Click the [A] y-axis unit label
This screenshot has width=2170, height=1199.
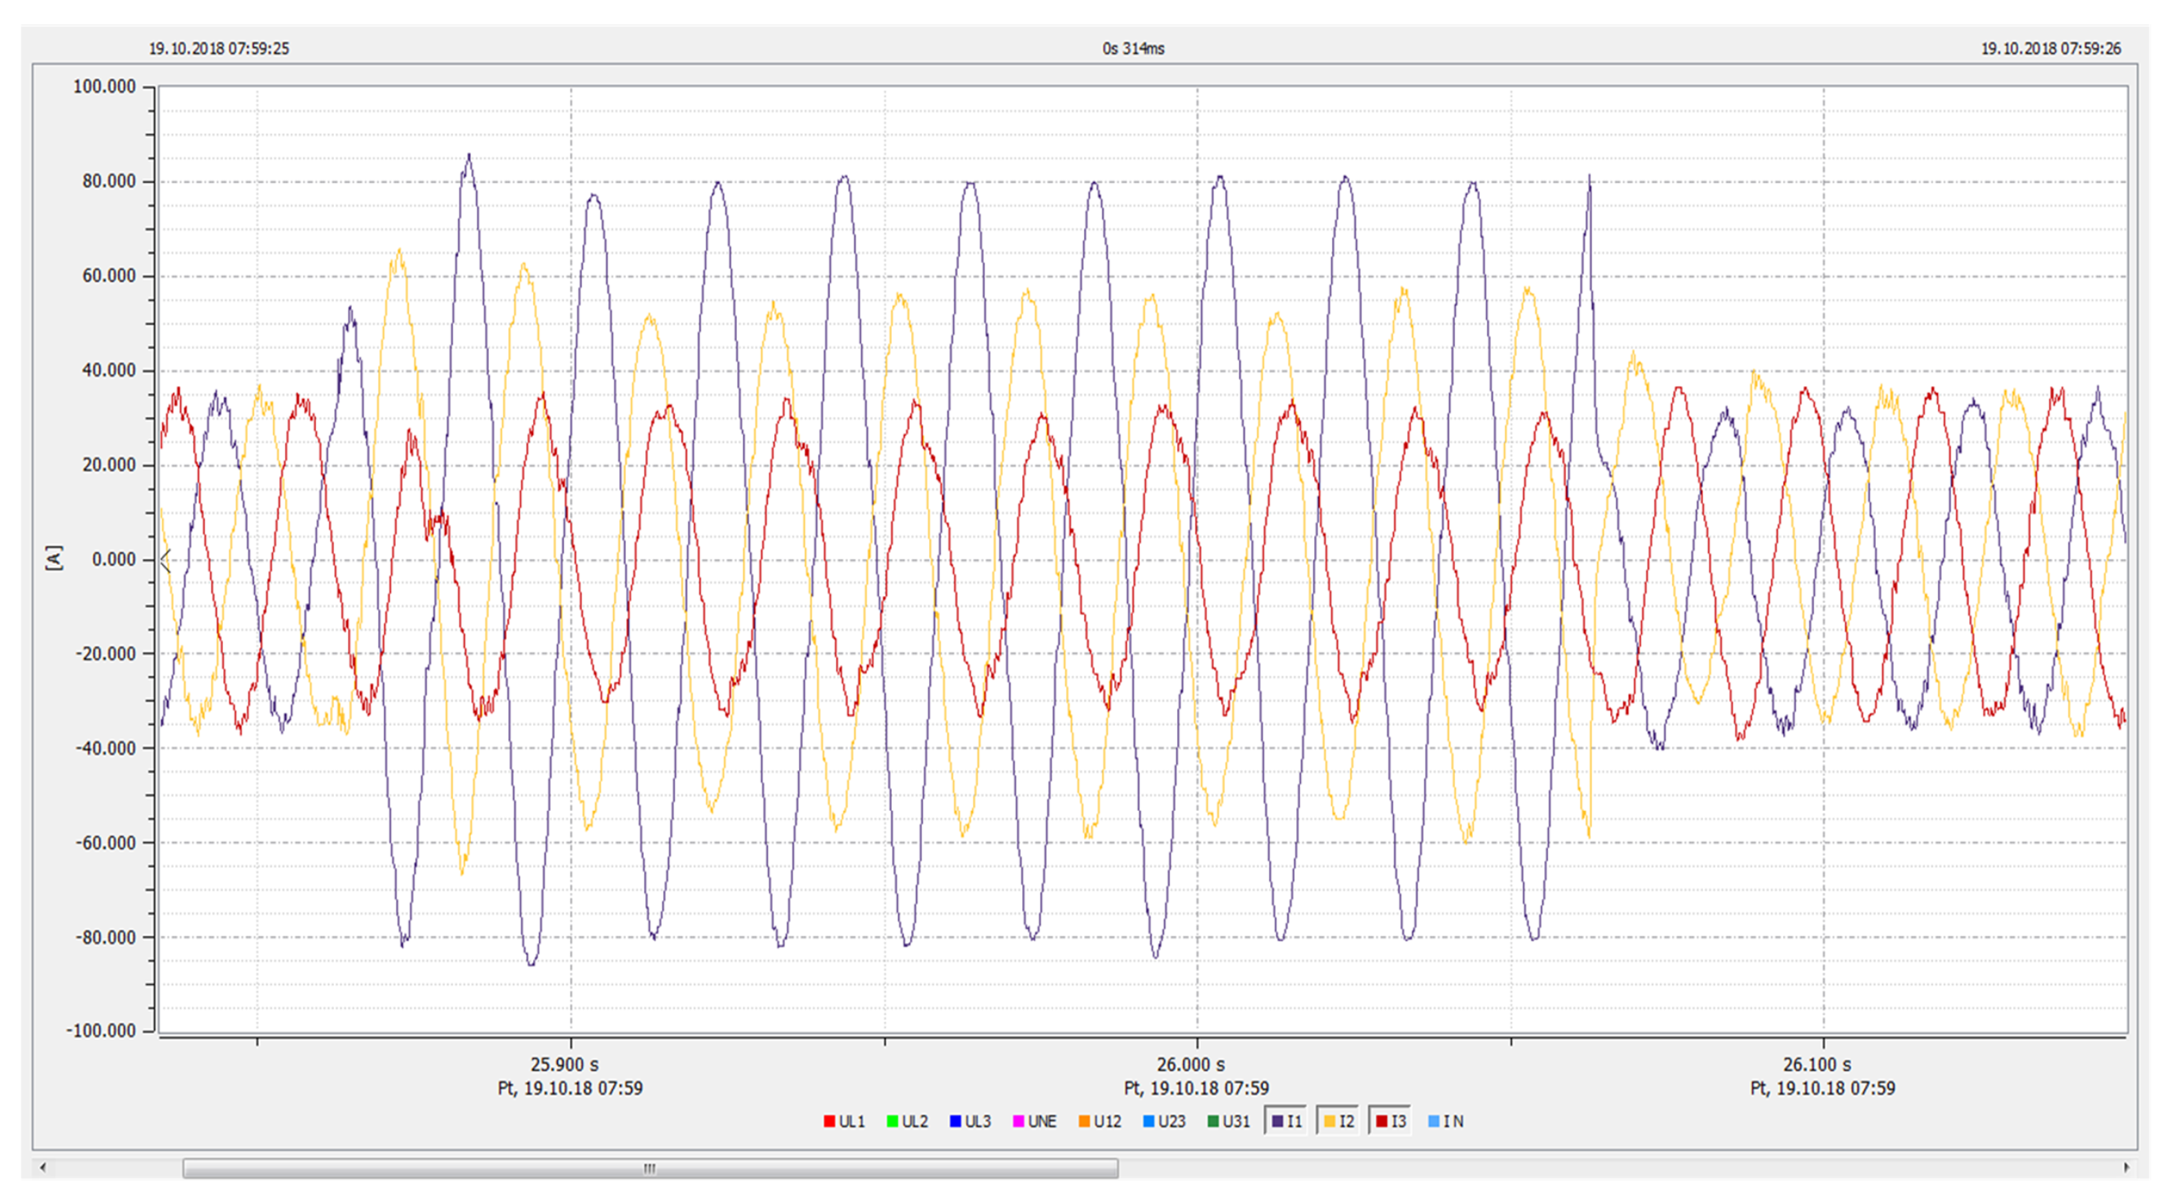54,558
